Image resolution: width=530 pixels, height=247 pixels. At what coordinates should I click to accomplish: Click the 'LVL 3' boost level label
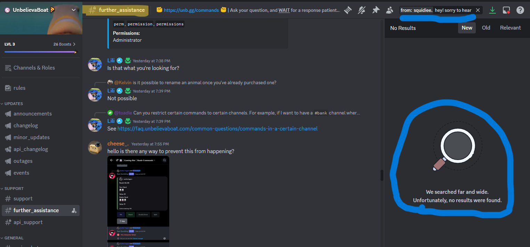coord(10,44)
